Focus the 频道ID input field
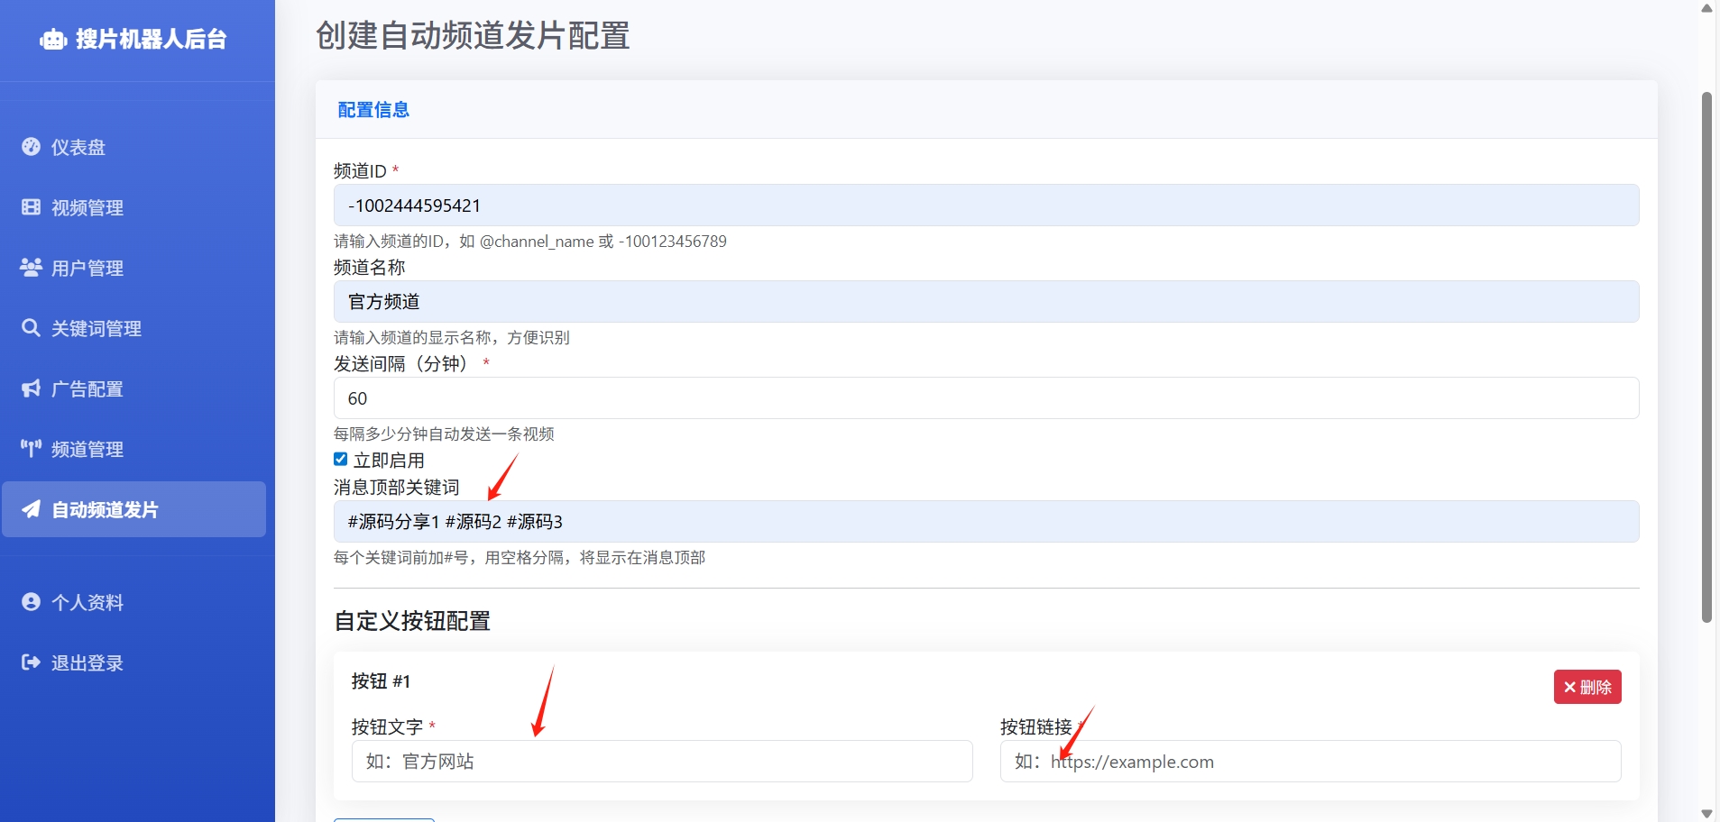The width and height of the screenshot is (1720, 822). 985,205
